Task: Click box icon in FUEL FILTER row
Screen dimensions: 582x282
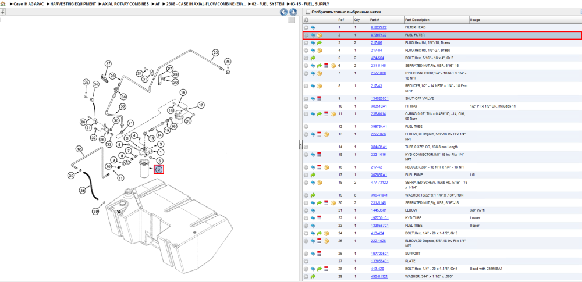Action: (319, 35)
